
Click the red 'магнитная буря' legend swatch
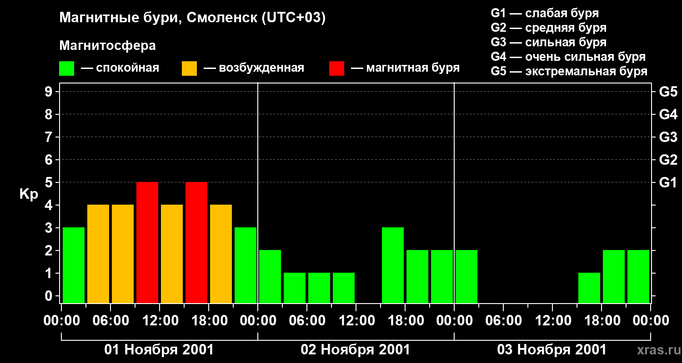click(x=336, y=69)
